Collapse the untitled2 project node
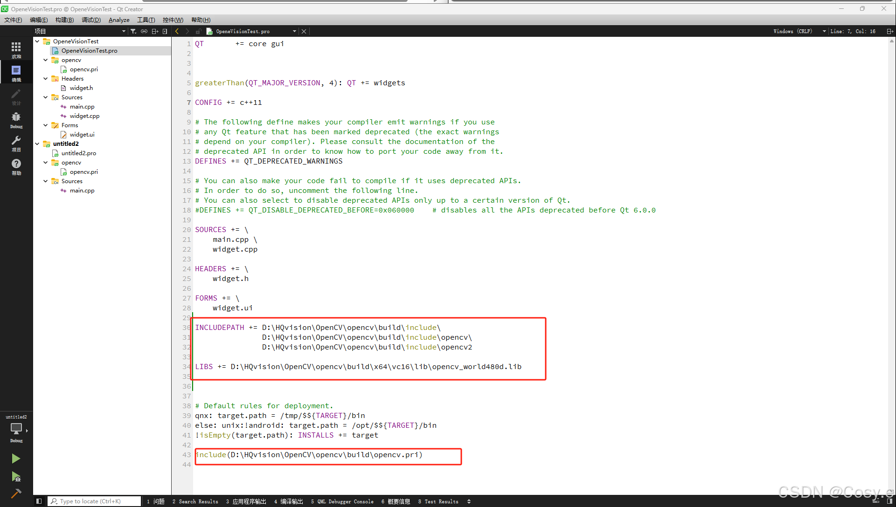This screenshot has width=896, height=507. [x=37, y=144]
